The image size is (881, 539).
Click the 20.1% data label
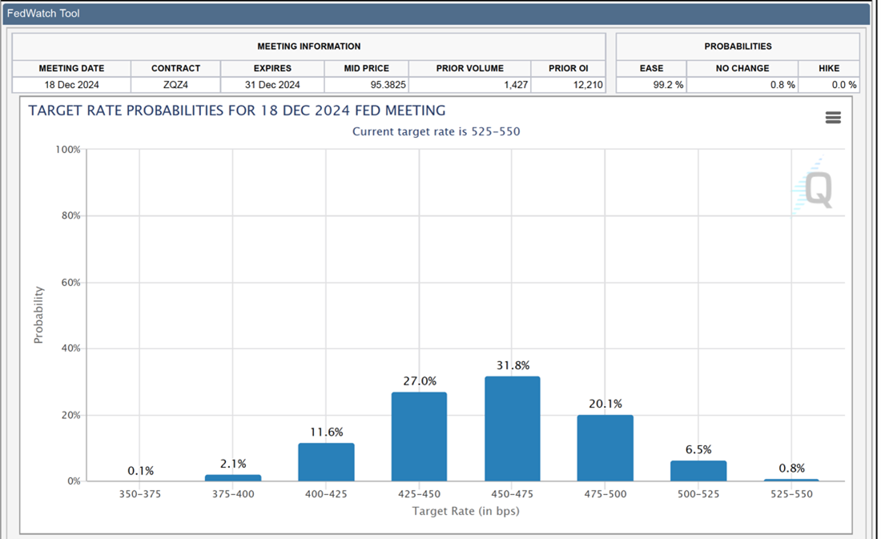pyautogui.click(x=605, y=404)
